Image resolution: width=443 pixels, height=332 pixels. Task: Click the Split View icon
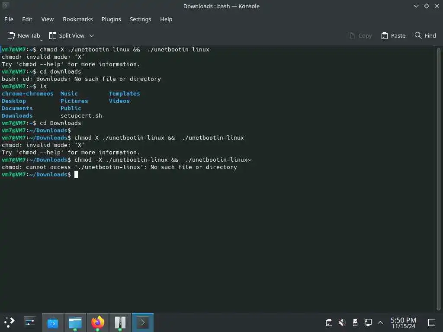(52, 35)
